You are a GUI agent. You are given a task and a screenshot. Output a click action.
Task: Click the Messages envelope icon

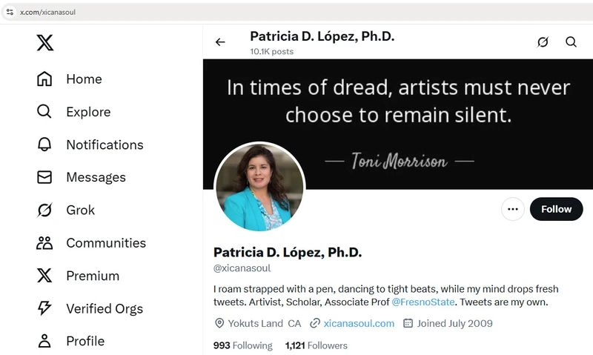pyautogui.click(x=44, y=177)
